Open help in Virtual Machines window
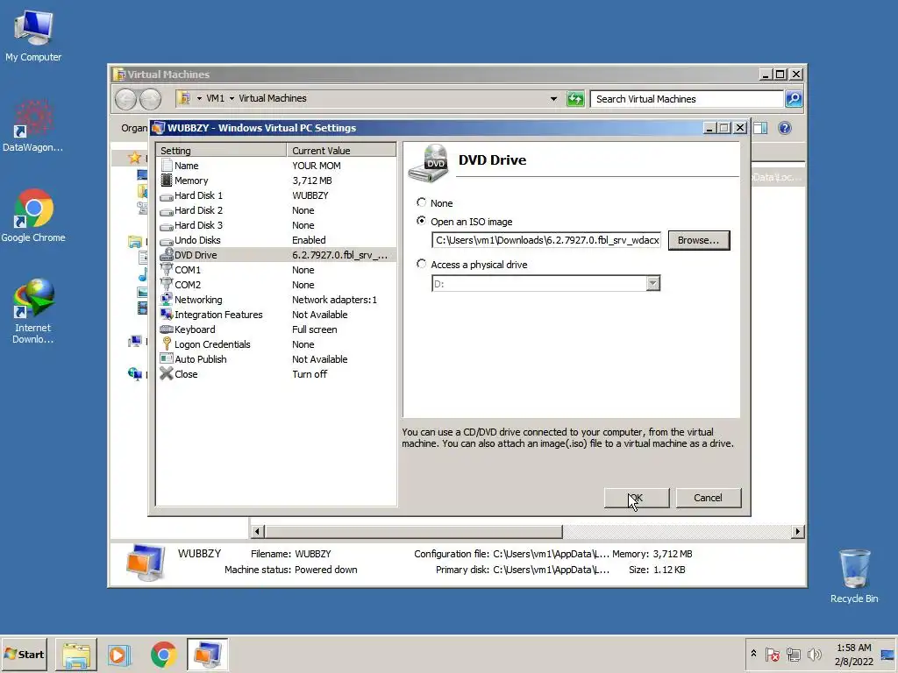Screen dimensions: 898x673 [785, 128]
